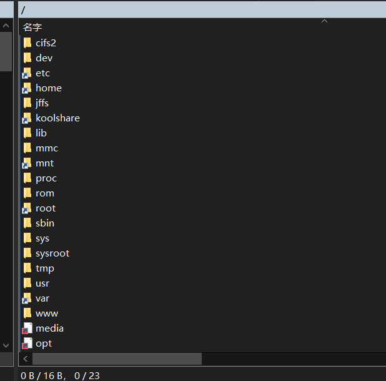Screen dimensions: 386x381
Task: Select the dev folder name
Action: pyautogui.click(x=44, y=58)
